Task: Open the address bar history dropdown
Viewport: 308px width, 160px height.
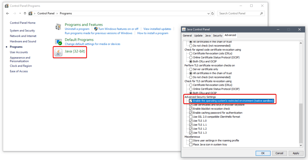Action: click(x=208, y=14)
